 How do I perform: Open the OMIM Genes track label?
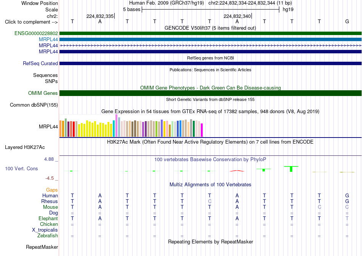click(x=43, y=93)
